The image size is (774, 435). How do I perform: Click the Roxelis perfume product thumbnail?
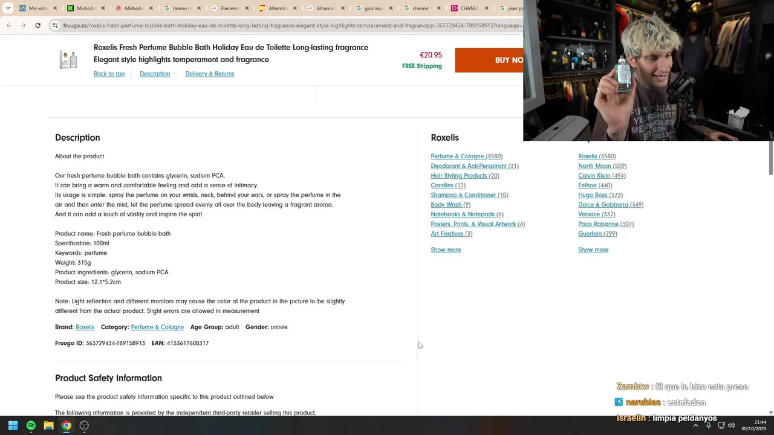(68, 60)
